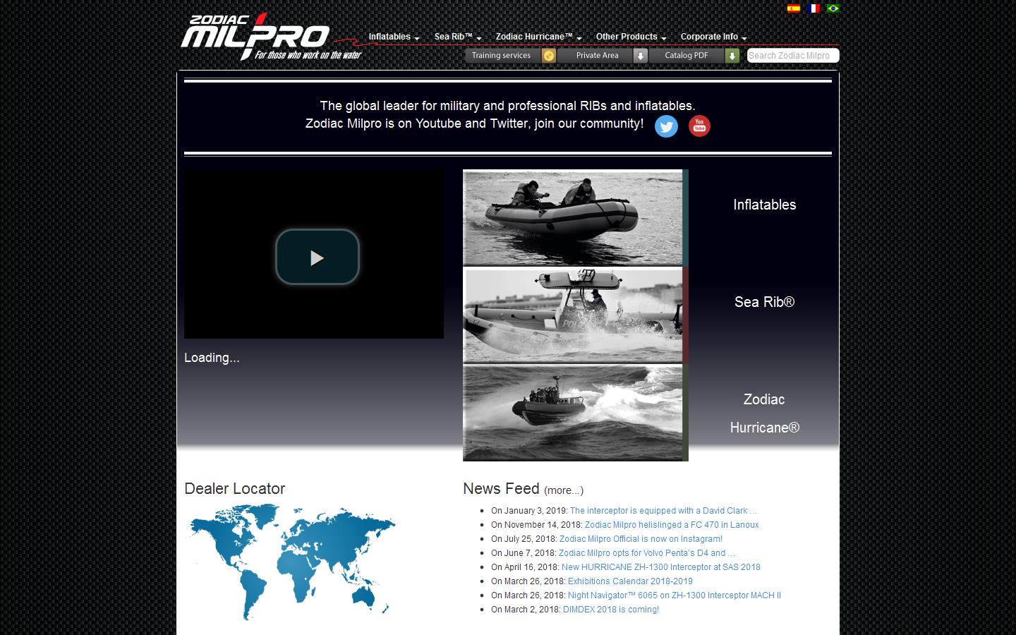Screen dimensions: 1016x635
Task: Play the featured video
Action: (x=317, y=257)
